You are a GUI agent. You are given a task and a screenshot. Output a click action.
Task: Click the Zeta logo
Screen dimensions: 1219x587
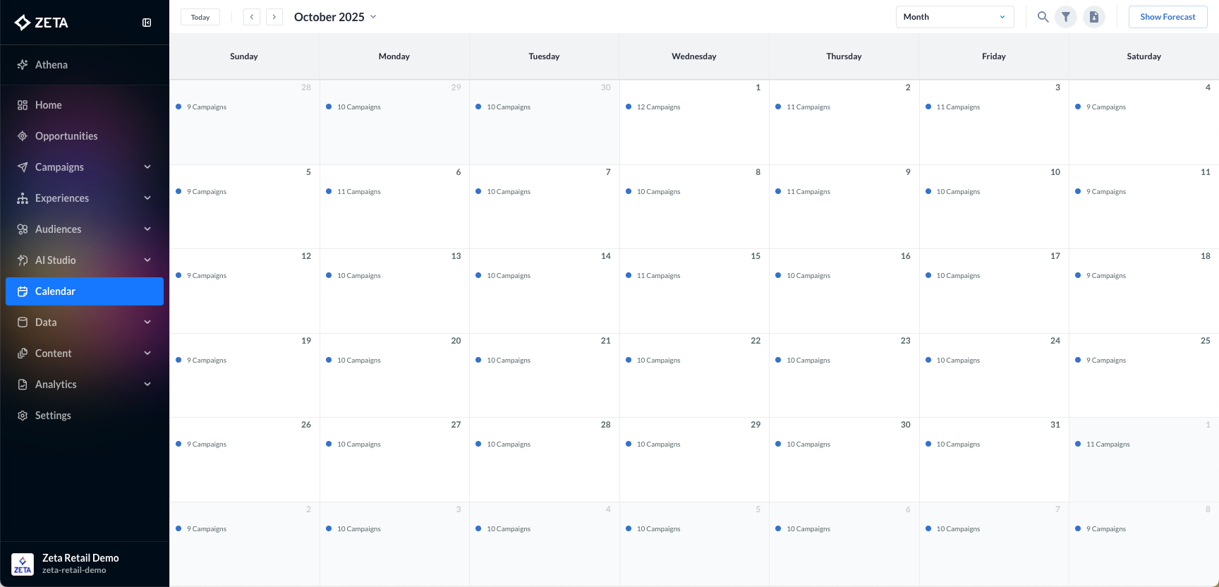[42, 23]
